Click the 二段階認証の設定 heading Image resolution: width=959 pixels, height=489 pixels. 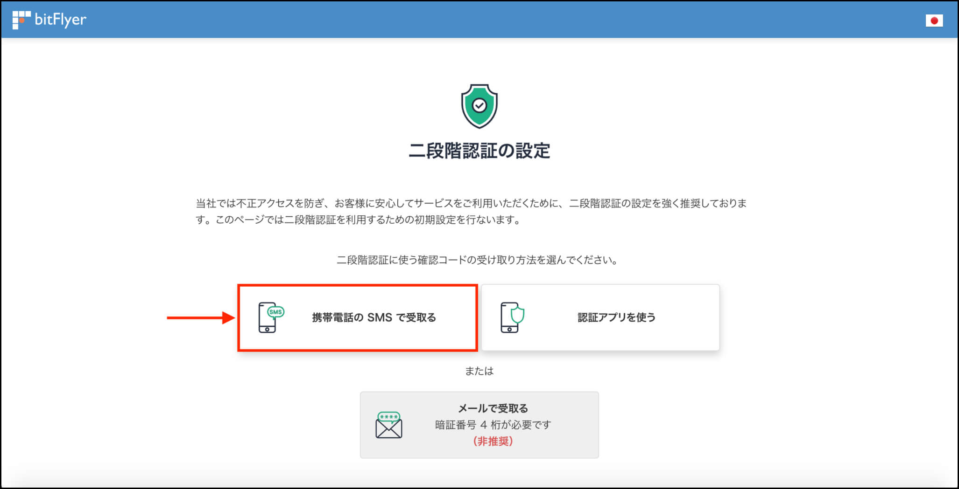(x=479, y=151)
